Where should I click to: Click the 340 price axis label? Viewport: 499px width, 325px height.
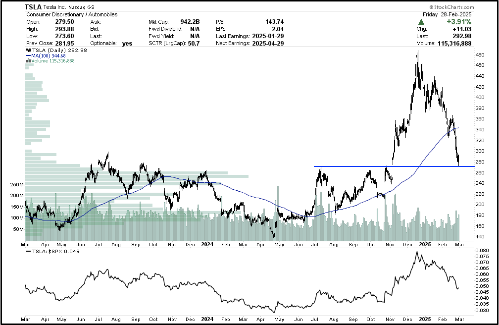click(480, 130)
